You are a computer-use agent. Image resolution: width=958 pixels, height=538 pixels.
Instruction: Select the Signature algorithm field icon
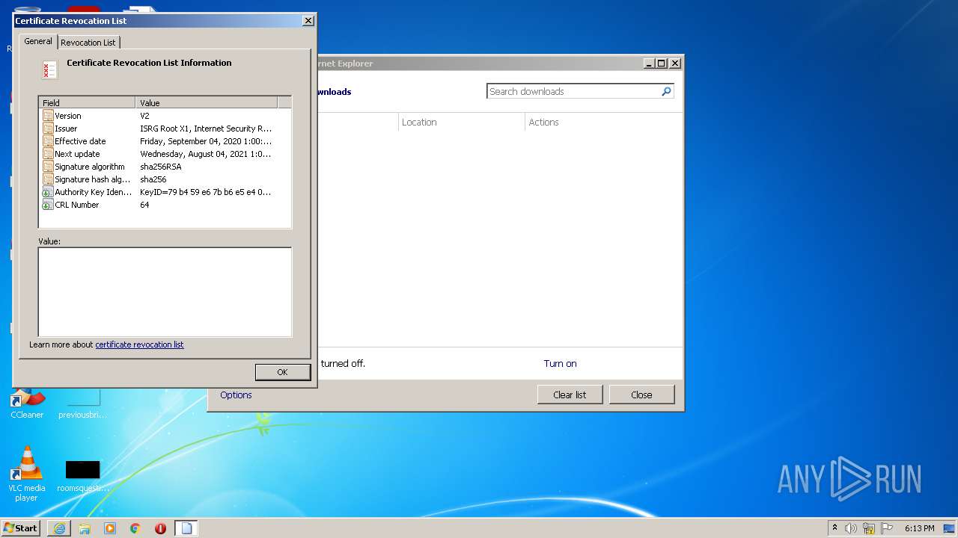click(48, 167)
